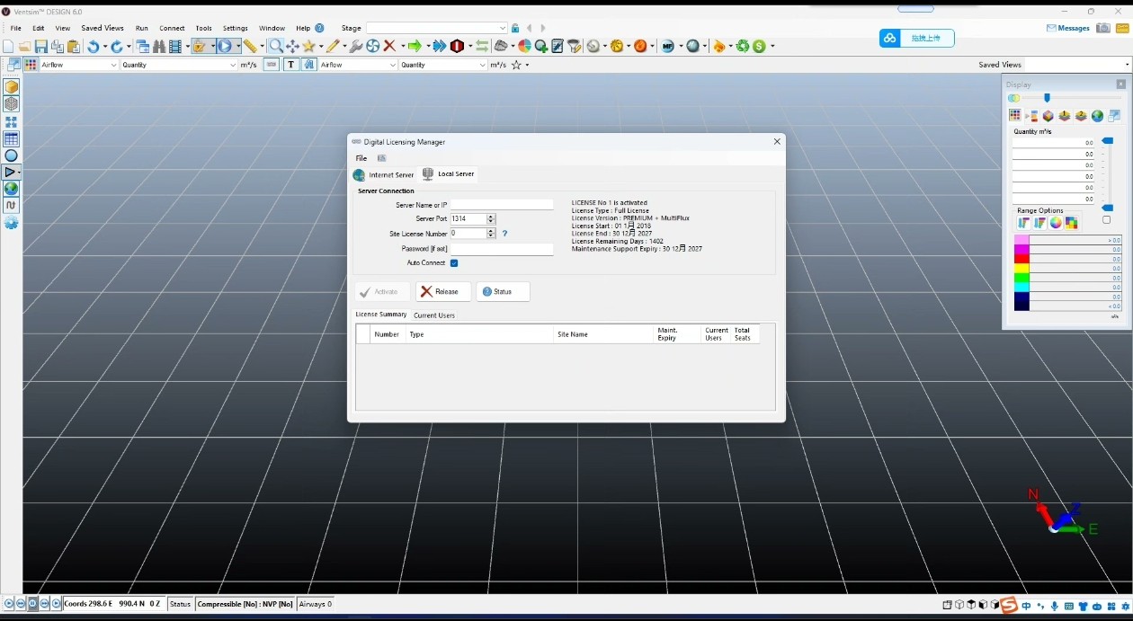Select the four-arrow move tool
This screenshot has width=1133, height=621.
coord(292,46)
